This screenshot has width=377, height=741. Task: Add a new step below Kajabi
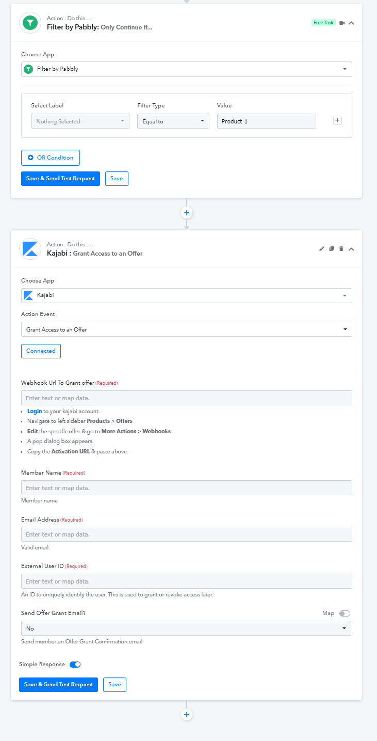[x=187, y=715]
